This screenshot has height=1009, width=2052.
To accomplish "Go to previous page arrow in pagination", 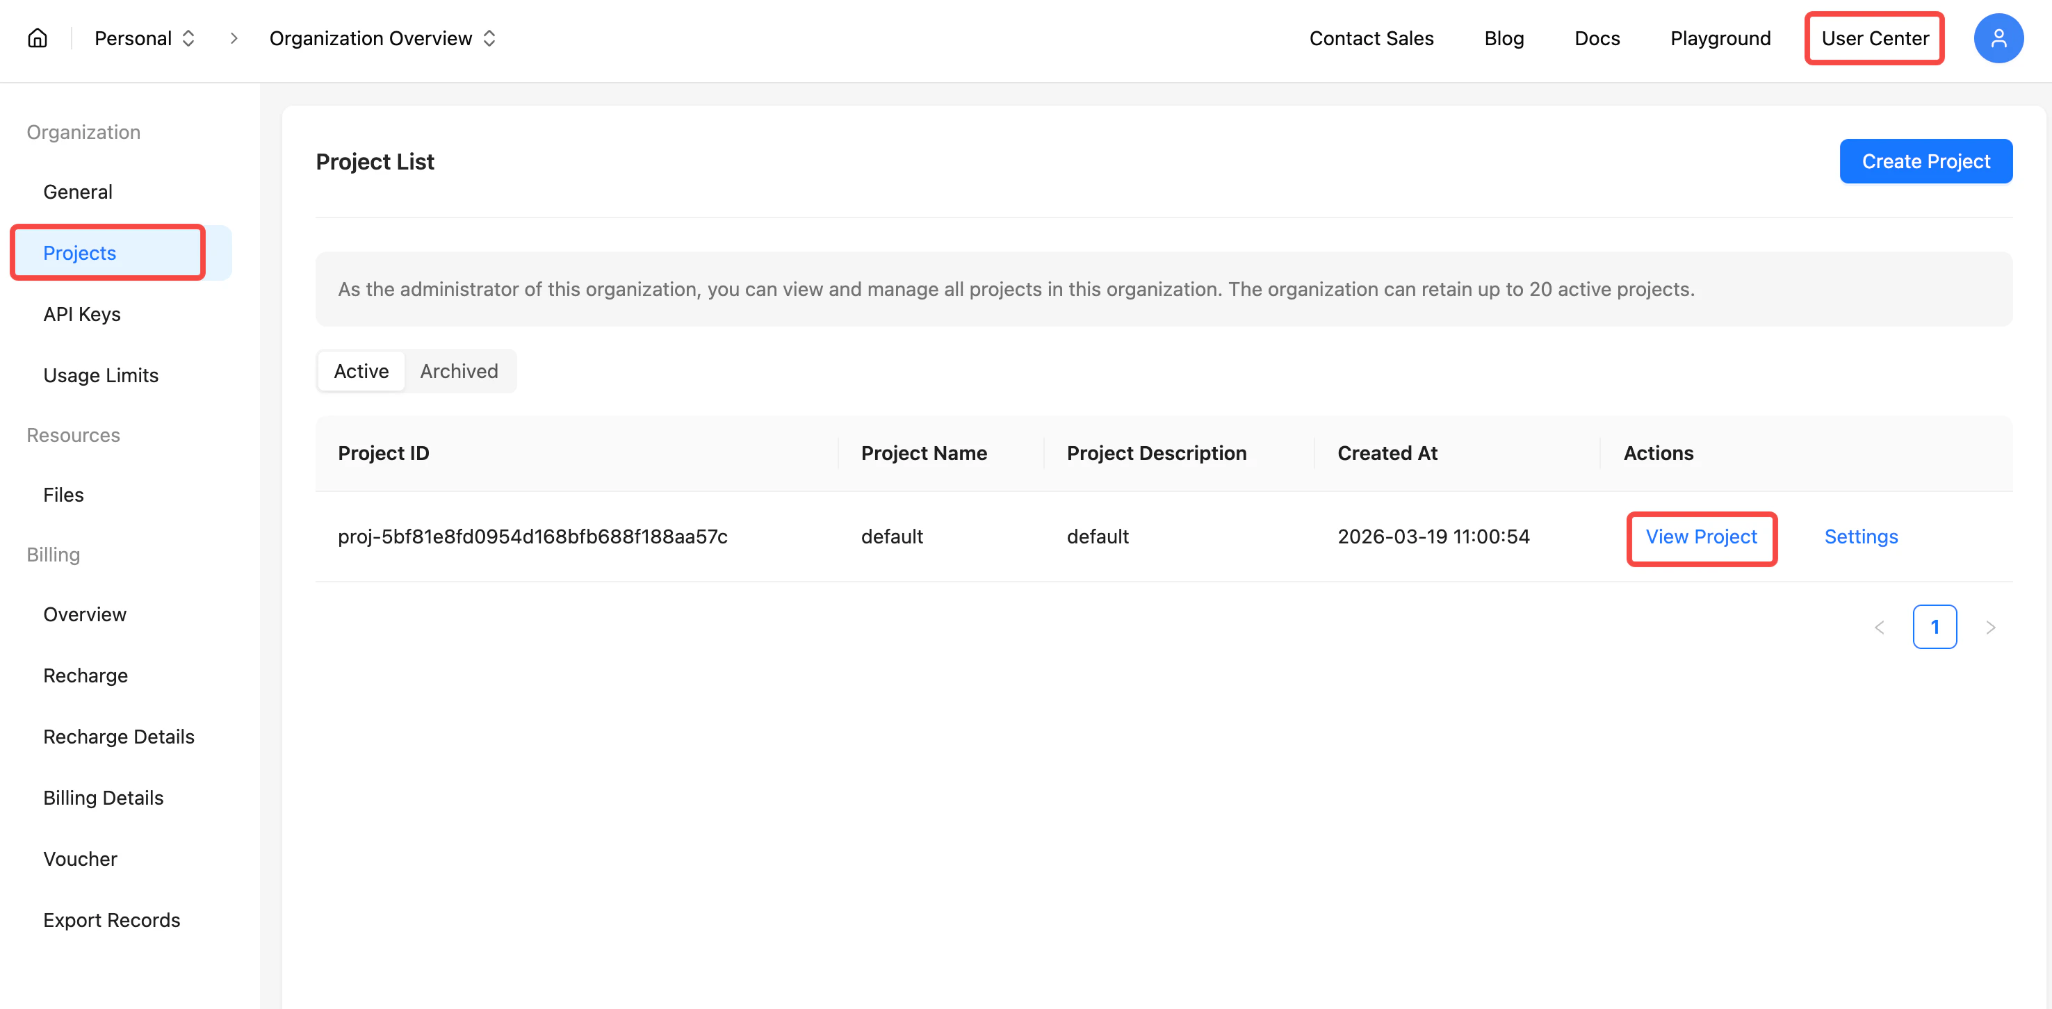I will [x=1879, y=627].
